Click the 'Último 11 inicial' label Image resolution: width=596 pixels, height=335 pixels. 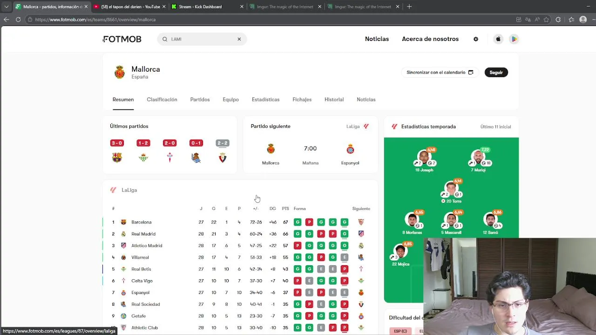[x=495, y=127]
